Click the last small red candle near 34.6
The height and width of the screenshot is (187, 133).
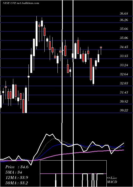coord(101,48)
